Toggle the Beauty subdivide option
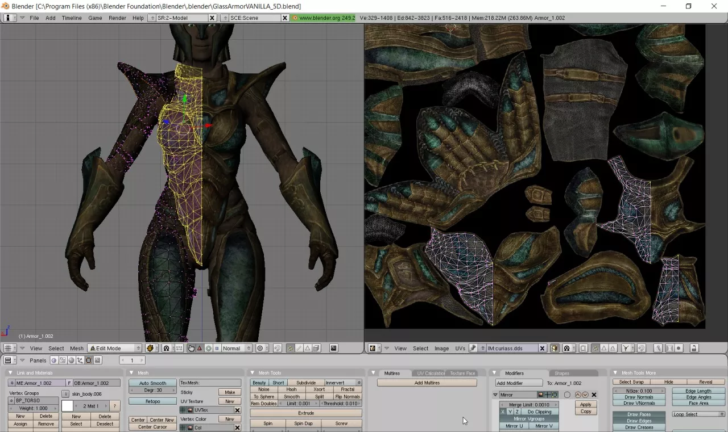 click(259, 383)
